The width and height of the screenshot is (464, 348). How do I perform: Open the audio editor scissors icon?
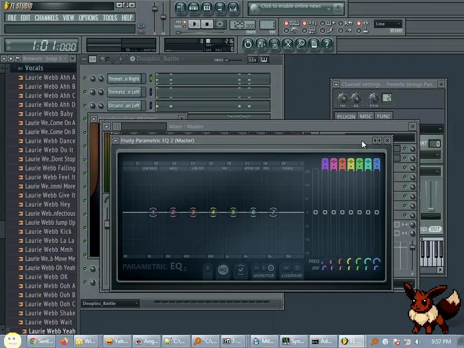[x=287, y=45]
